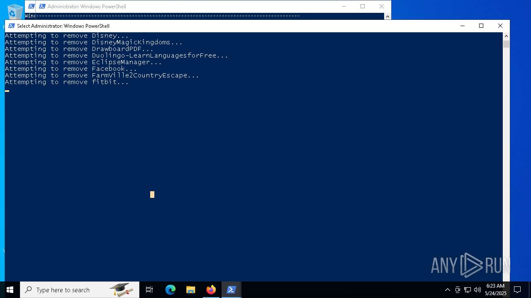Click the line mentioning DisneyMagicKingdoms
The image size is (531, 298).
(94, 42)
